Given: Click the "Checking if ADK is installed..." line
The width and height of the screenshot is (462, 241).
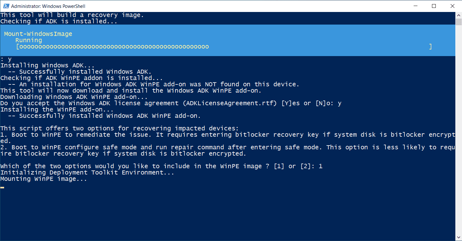Looking at the screenshot, I should (59, 21).
